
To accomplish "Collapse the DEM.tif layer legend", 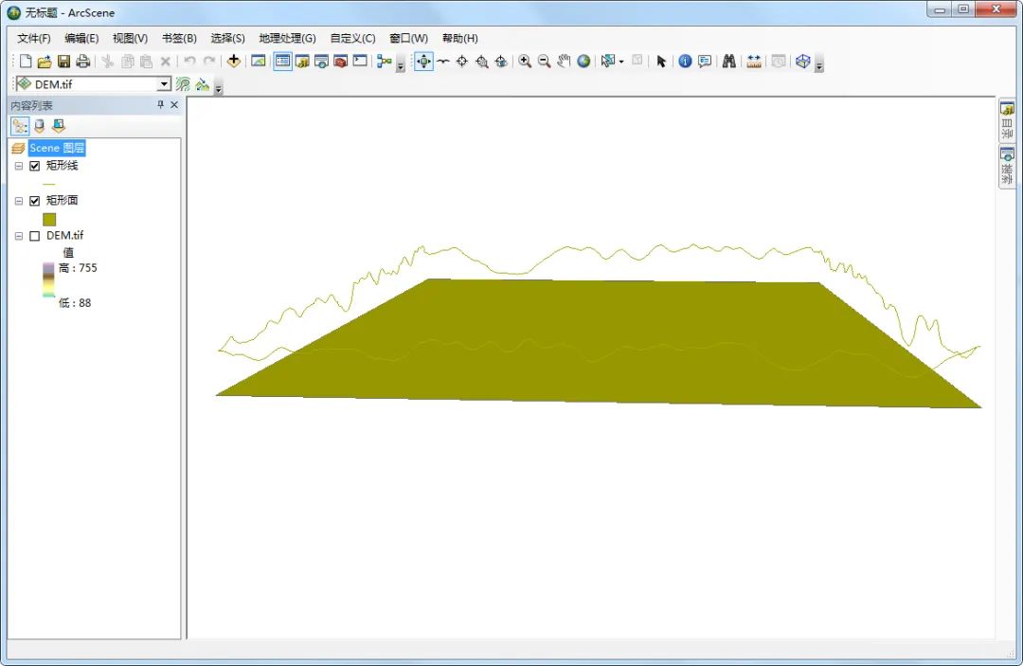I will coord(19,236).
